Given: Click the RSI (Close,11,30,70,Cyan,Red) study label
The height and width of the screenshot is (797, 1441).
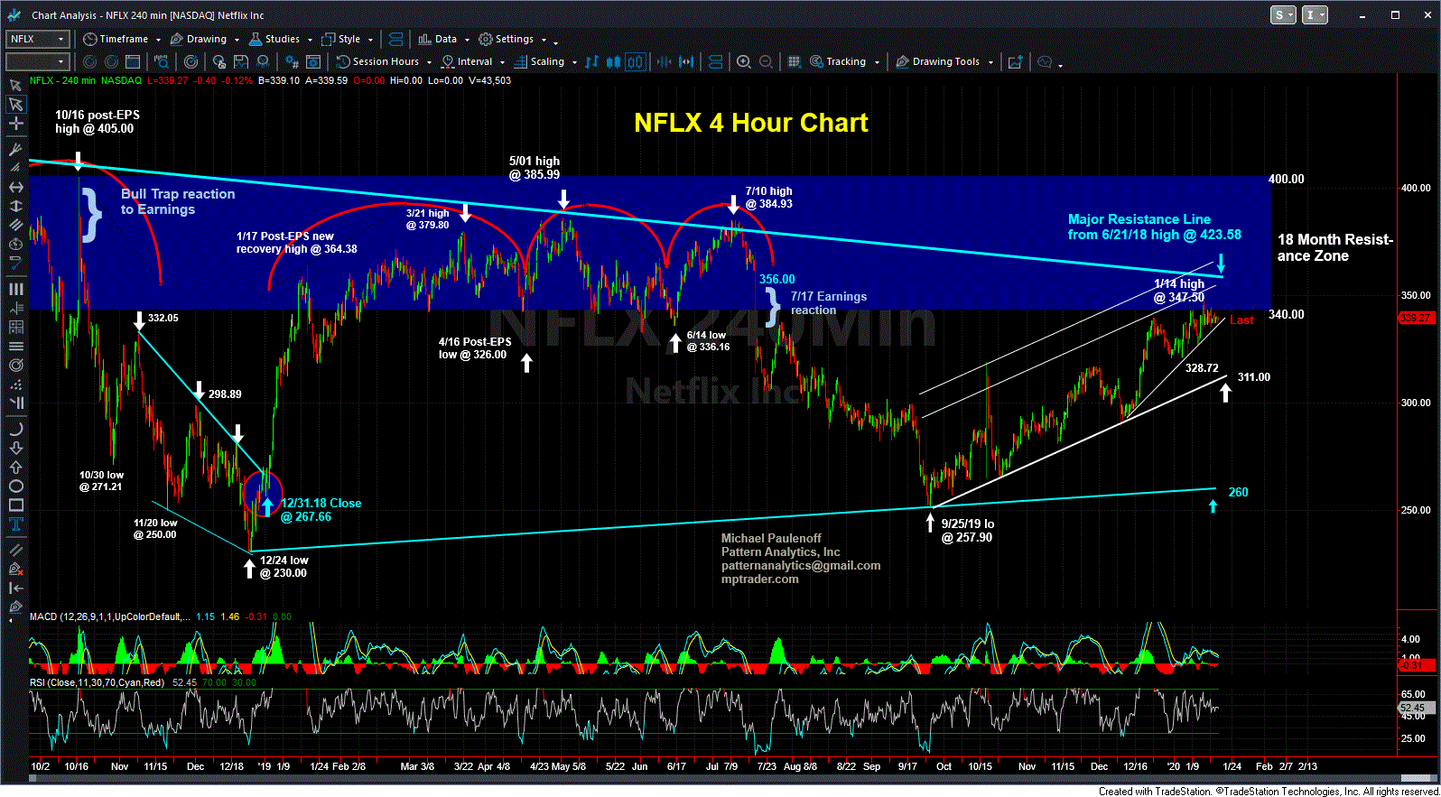Looking at the screenshot, I should tap(97, 682).
